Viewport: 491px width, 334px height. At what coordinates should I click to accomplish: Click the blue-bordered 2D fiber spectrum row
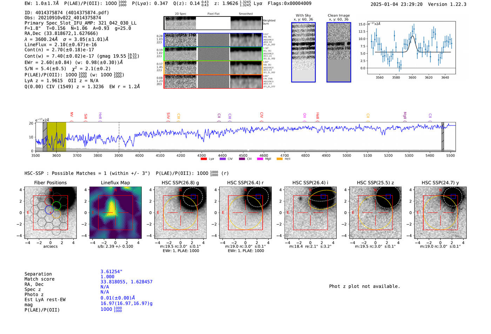(213, 40)
